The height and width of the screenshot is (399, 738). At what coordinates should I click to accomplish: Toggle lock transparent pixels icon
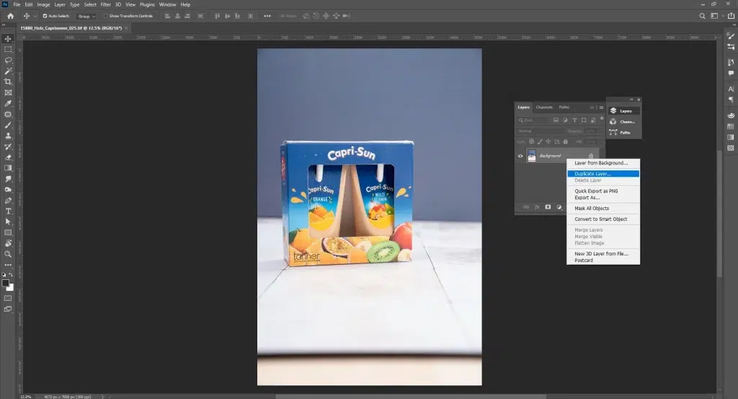pos(531,141)
